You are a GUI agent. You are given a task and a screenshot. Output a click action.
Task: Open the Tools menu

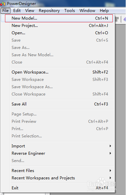point(70,11)
